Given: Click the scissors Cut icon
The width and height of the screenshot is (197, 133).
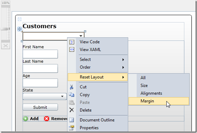Looking at the screenshot, I should coord(71,87).
